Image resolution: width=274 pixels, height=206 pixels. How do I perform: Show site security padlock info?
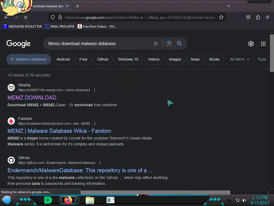60,17
